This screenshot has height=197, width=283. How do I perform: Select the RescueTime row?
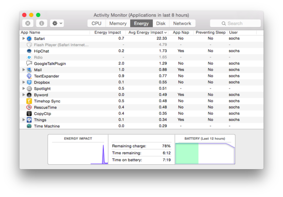click(x=141, y=107)
